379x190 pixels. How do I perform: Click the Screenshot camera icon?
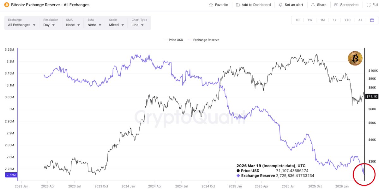[336, 5]
